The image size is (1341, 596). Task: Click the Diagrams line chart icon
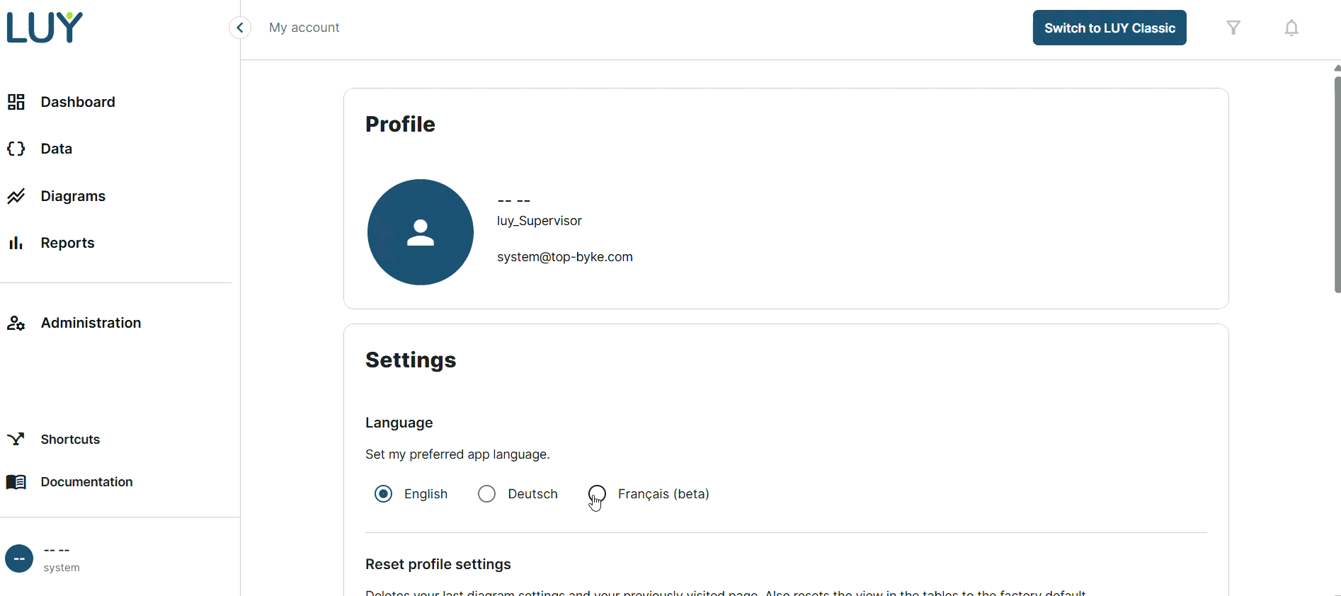(x=16, y=196)
